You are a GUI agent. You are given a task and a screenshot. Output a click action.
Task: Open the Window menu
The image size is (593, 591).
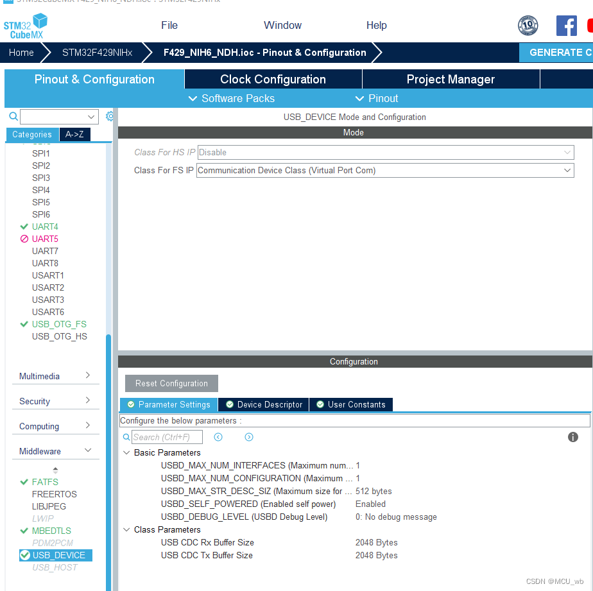(282, 25)
